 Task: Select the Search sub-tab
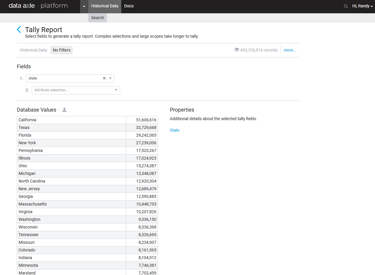pos(97,18)
